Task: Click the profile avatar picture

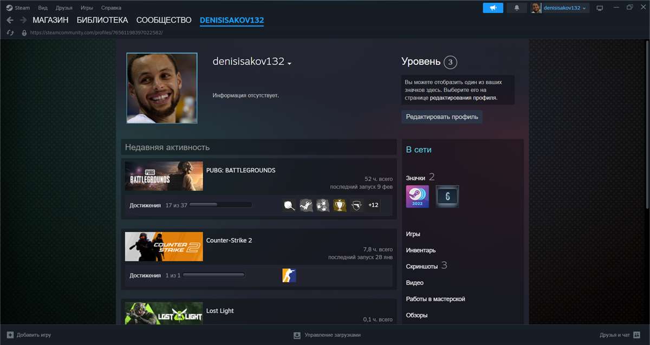Action: click(162, 88)
